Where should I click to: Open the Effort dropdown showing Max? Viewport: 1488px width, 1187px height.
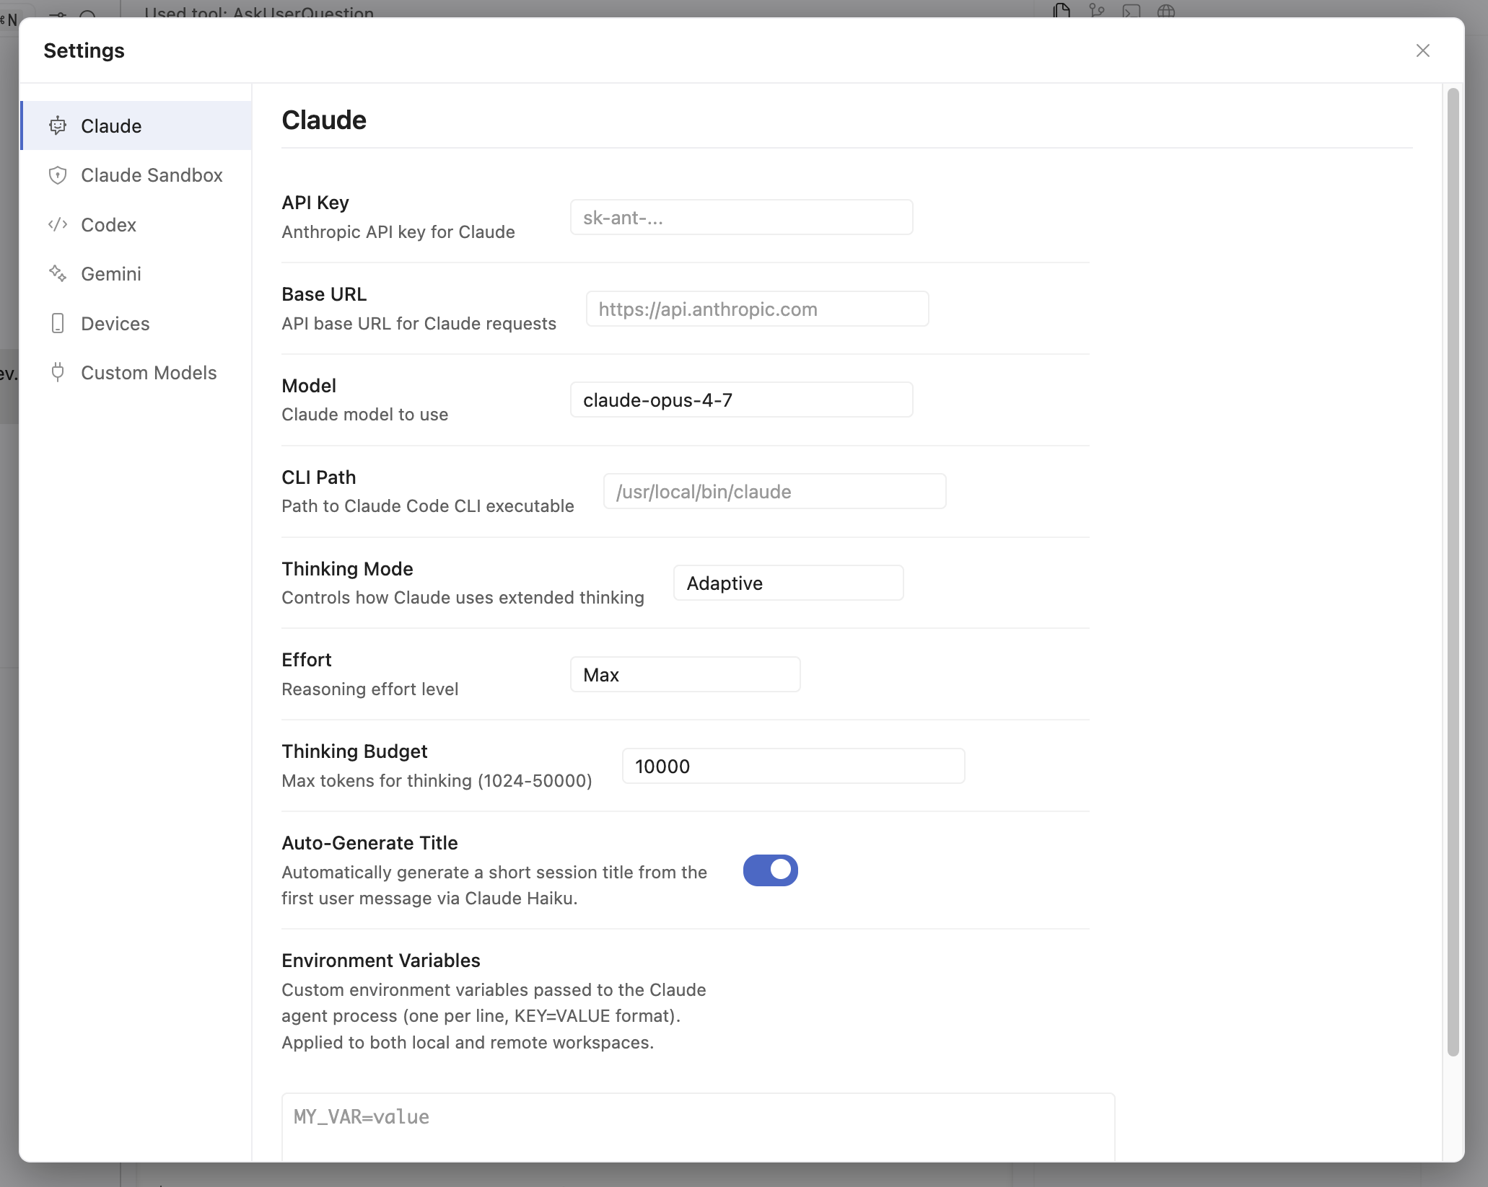(685, 674)
